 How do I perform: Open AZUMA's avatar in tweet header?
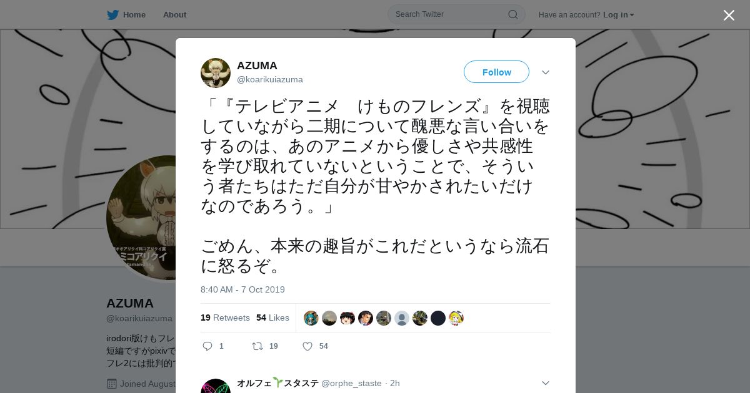216,73
